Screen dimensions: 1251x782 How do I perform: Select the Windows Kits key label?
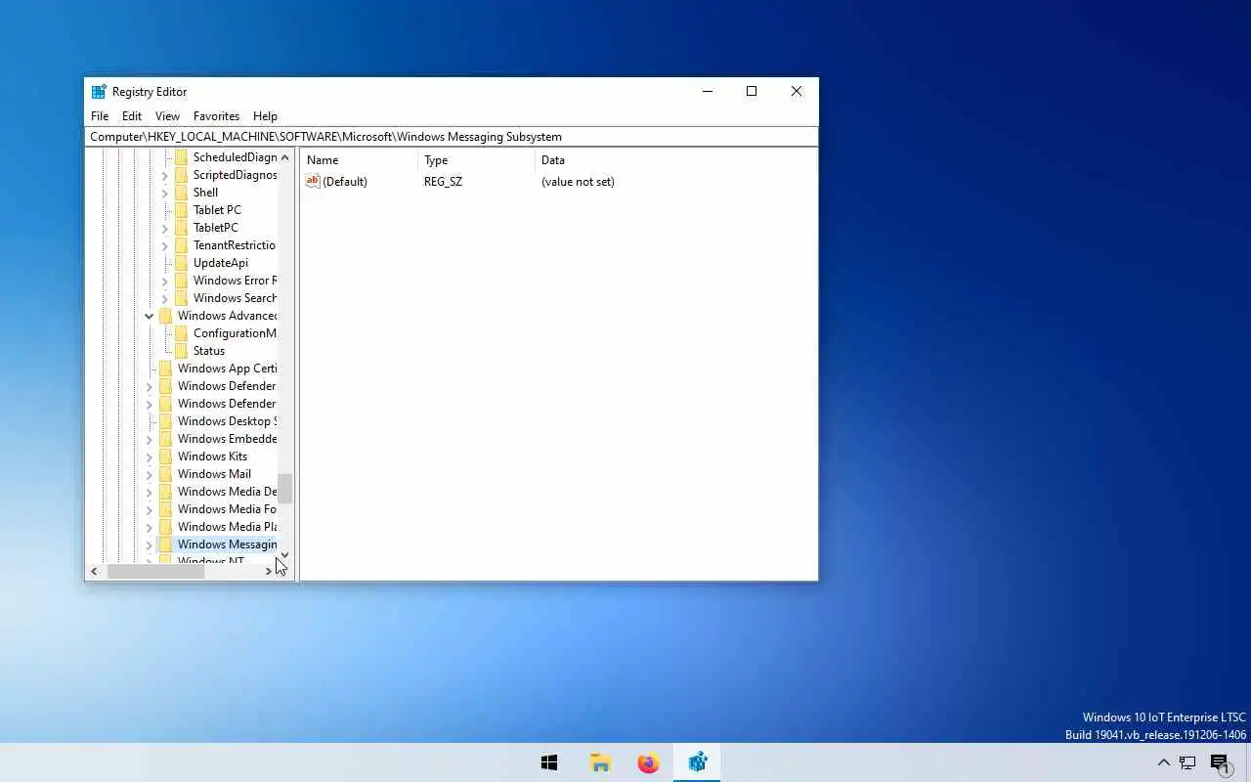[212, 456]
